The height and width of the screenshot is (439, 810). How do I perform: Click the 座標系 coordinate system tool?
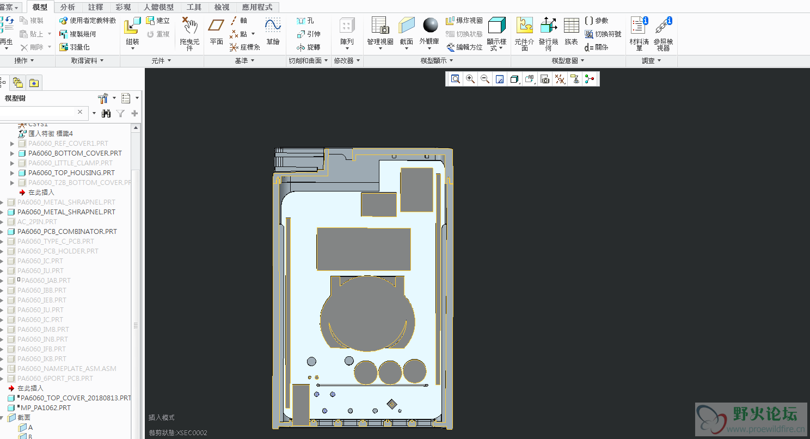[x=245, y=47]
